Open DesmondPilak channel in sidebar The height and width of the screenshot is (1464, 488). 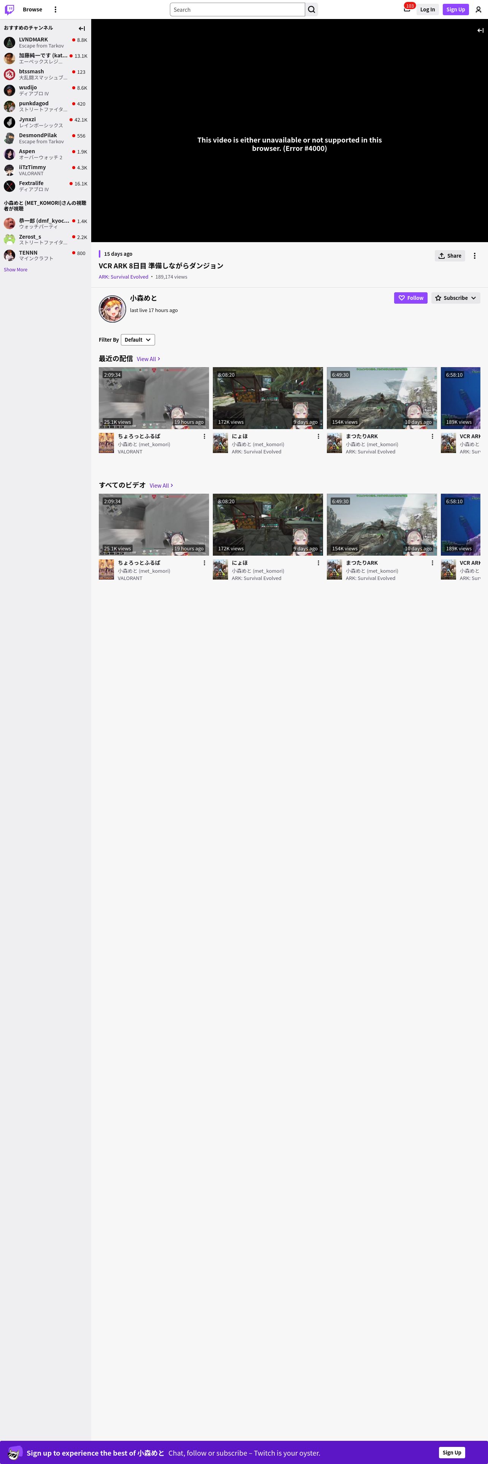tap(46, 138)
